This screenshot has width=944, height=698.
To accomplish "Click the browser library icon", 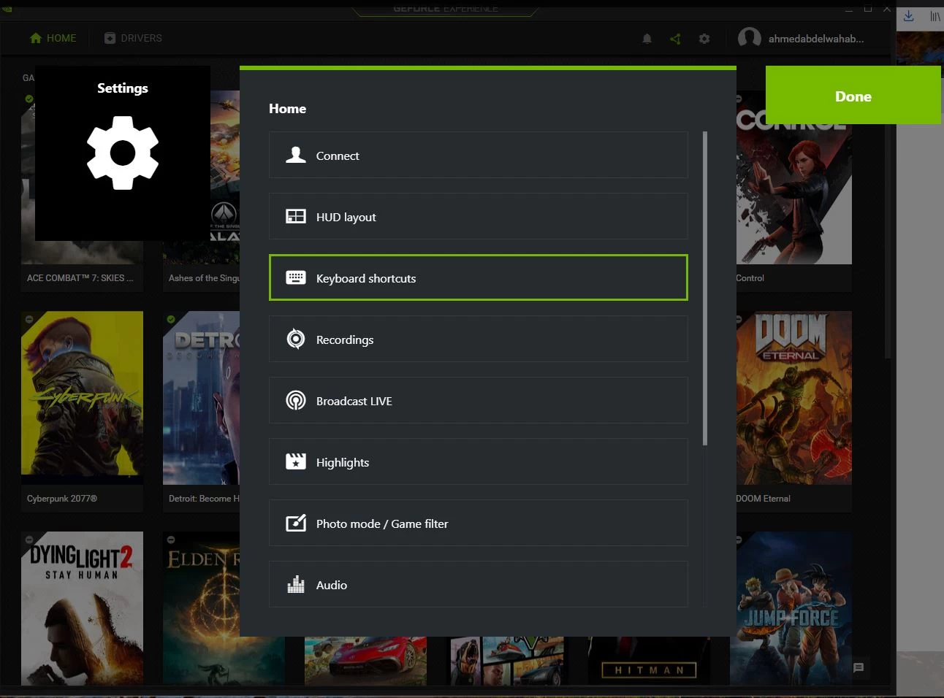I will (x=935, y=15).
